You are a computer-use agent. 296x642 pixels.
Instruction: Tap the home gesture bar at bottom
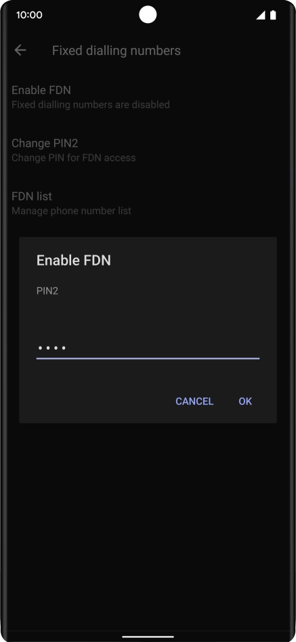(x=148, y=637)
